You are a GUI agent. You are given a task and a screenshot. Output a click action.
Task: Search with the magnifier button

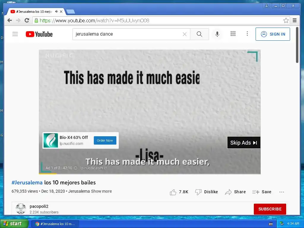[199, 34]
